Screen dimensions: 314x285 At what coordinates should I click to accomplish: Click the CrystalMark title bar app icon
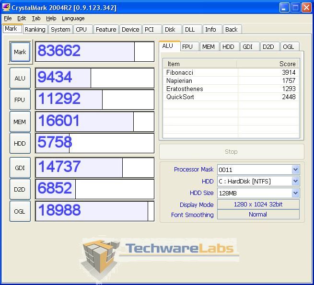pos(6,8)
